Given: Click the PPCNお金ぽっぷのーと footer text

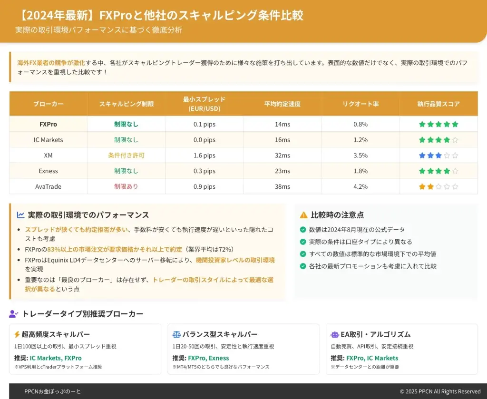Looking at the screenshot, I should pos(53,391).
